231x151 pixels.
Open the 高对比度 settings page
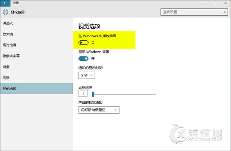[37, 45]
